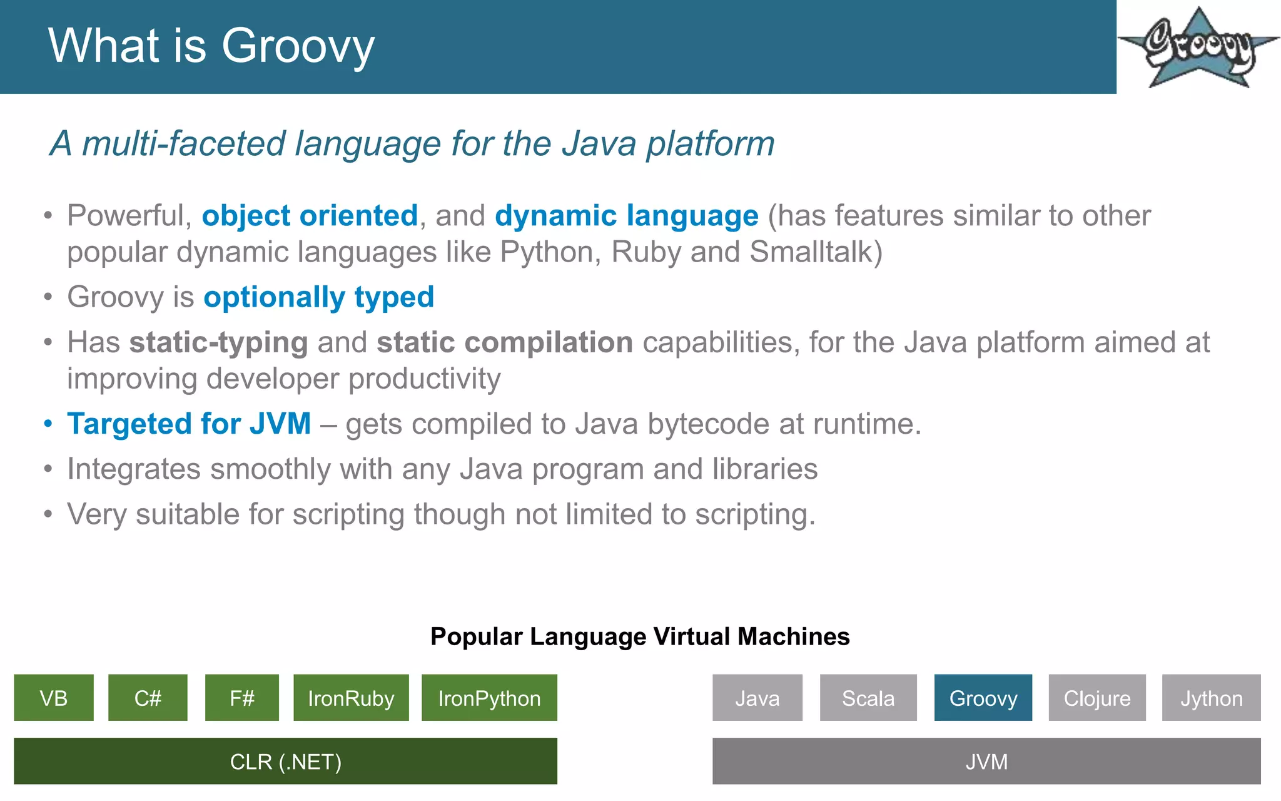
Task: Click the IronRuby box
Action: (351, 698)
